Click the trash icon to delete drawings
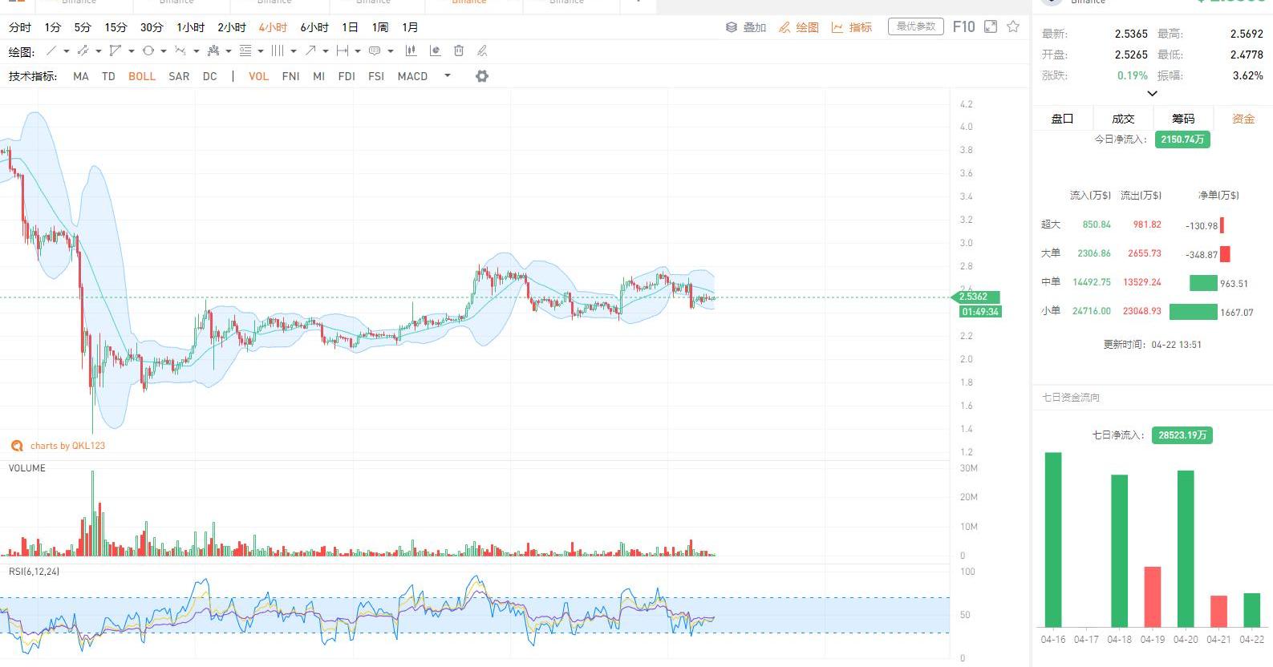The width and height of the screenshot is (1273, 667). tap(459, 51)
